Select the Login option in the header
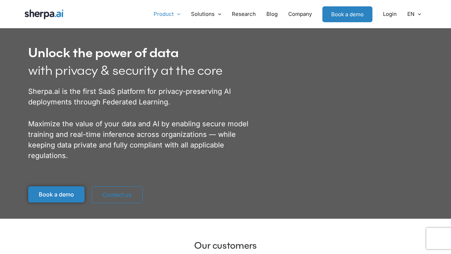 click(x=389, y=14)
